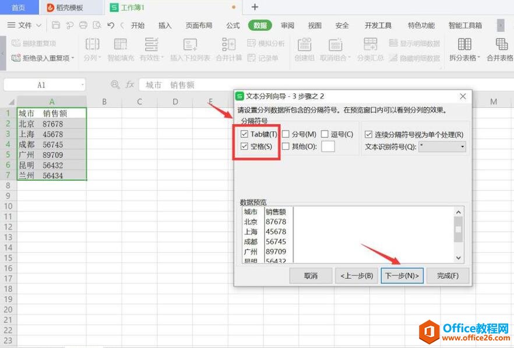Expand the 有效性 dropdown arrow
This screenshot has height=348, width=514.
(162, 58)
